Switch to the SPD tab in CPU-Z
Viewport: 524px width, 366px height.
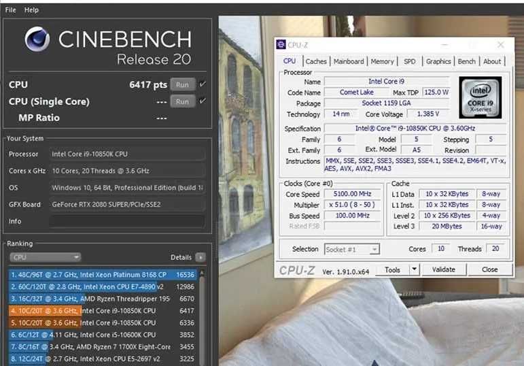point(410,61)
